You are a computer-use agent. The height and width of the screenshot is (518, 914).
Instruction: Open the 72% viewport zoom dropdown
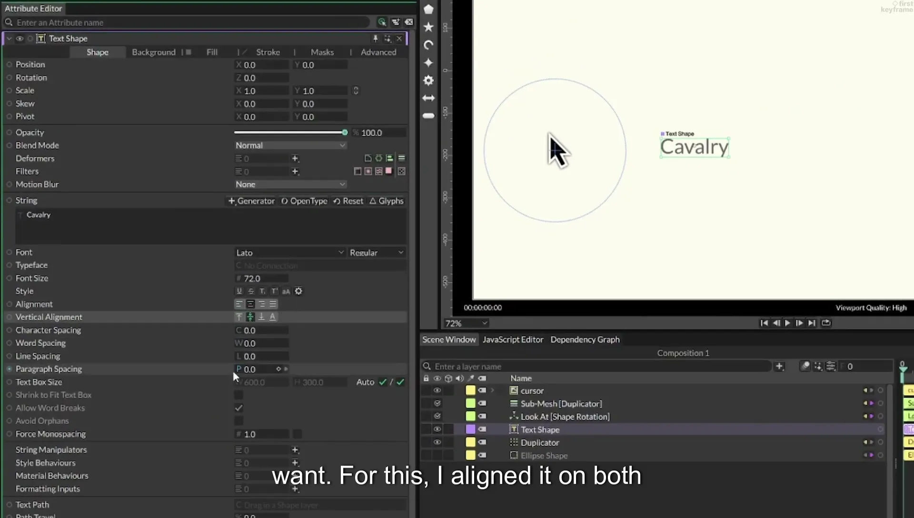[466, 323]
